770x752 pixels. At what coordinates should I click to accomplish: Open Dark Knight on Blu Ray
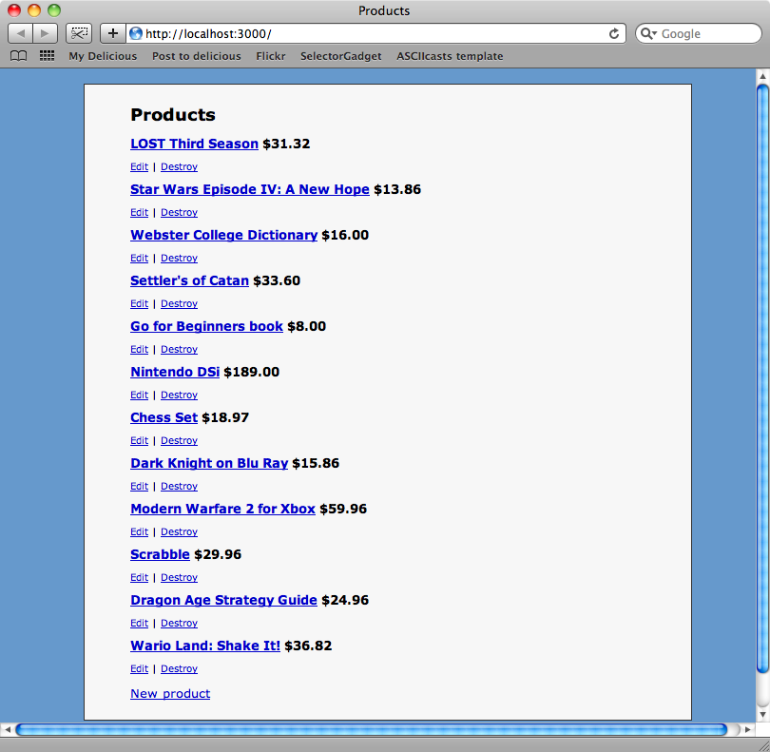209,463
